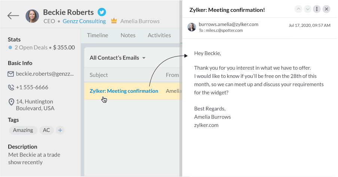Select the Activities tab
Viewport: 338px width, 177px height.
[159, 35]
